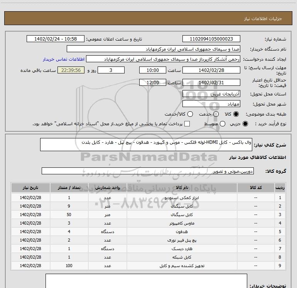Click unit دستگاه in the هدفون row
Image resolution: width=297 pixels, height=288 pixels.
point(107,232)
